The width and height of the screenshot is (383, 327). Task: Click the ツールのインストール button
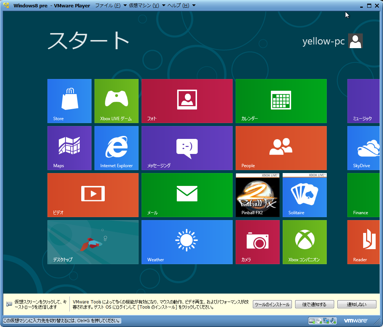pos(272,304)
